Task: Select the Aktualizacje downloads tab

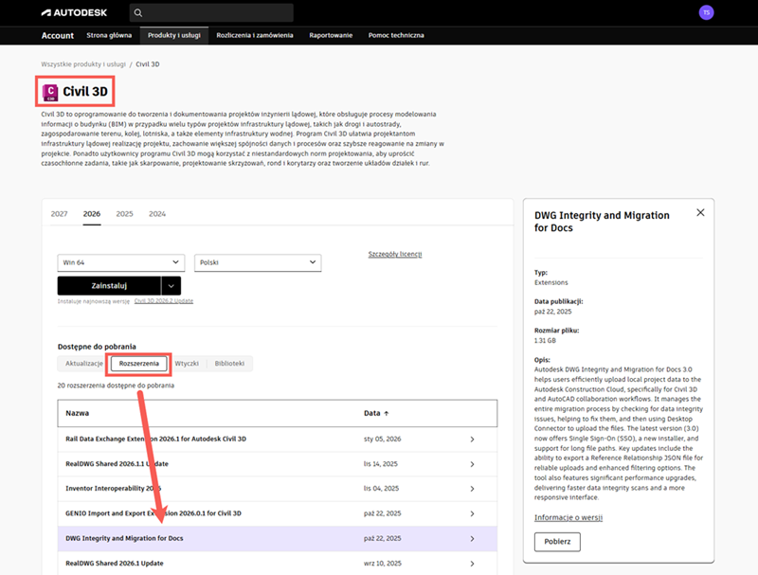Action: pos(84,364)
